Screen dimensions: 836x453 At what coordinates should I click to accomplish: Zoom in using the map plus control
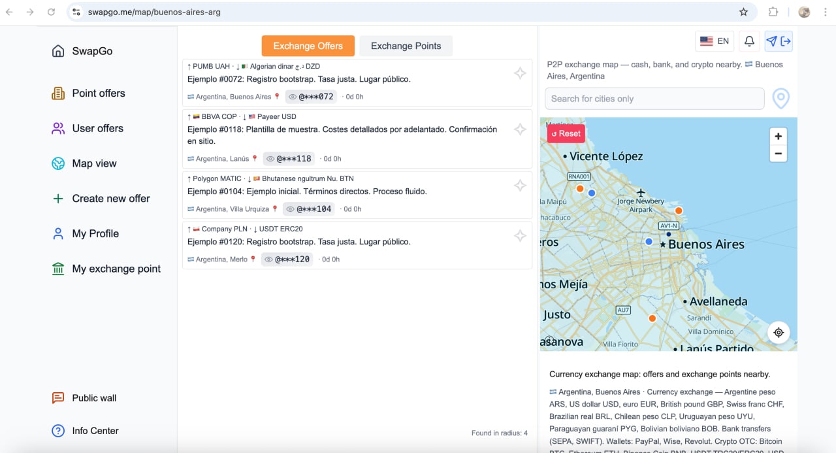(778, 137)
